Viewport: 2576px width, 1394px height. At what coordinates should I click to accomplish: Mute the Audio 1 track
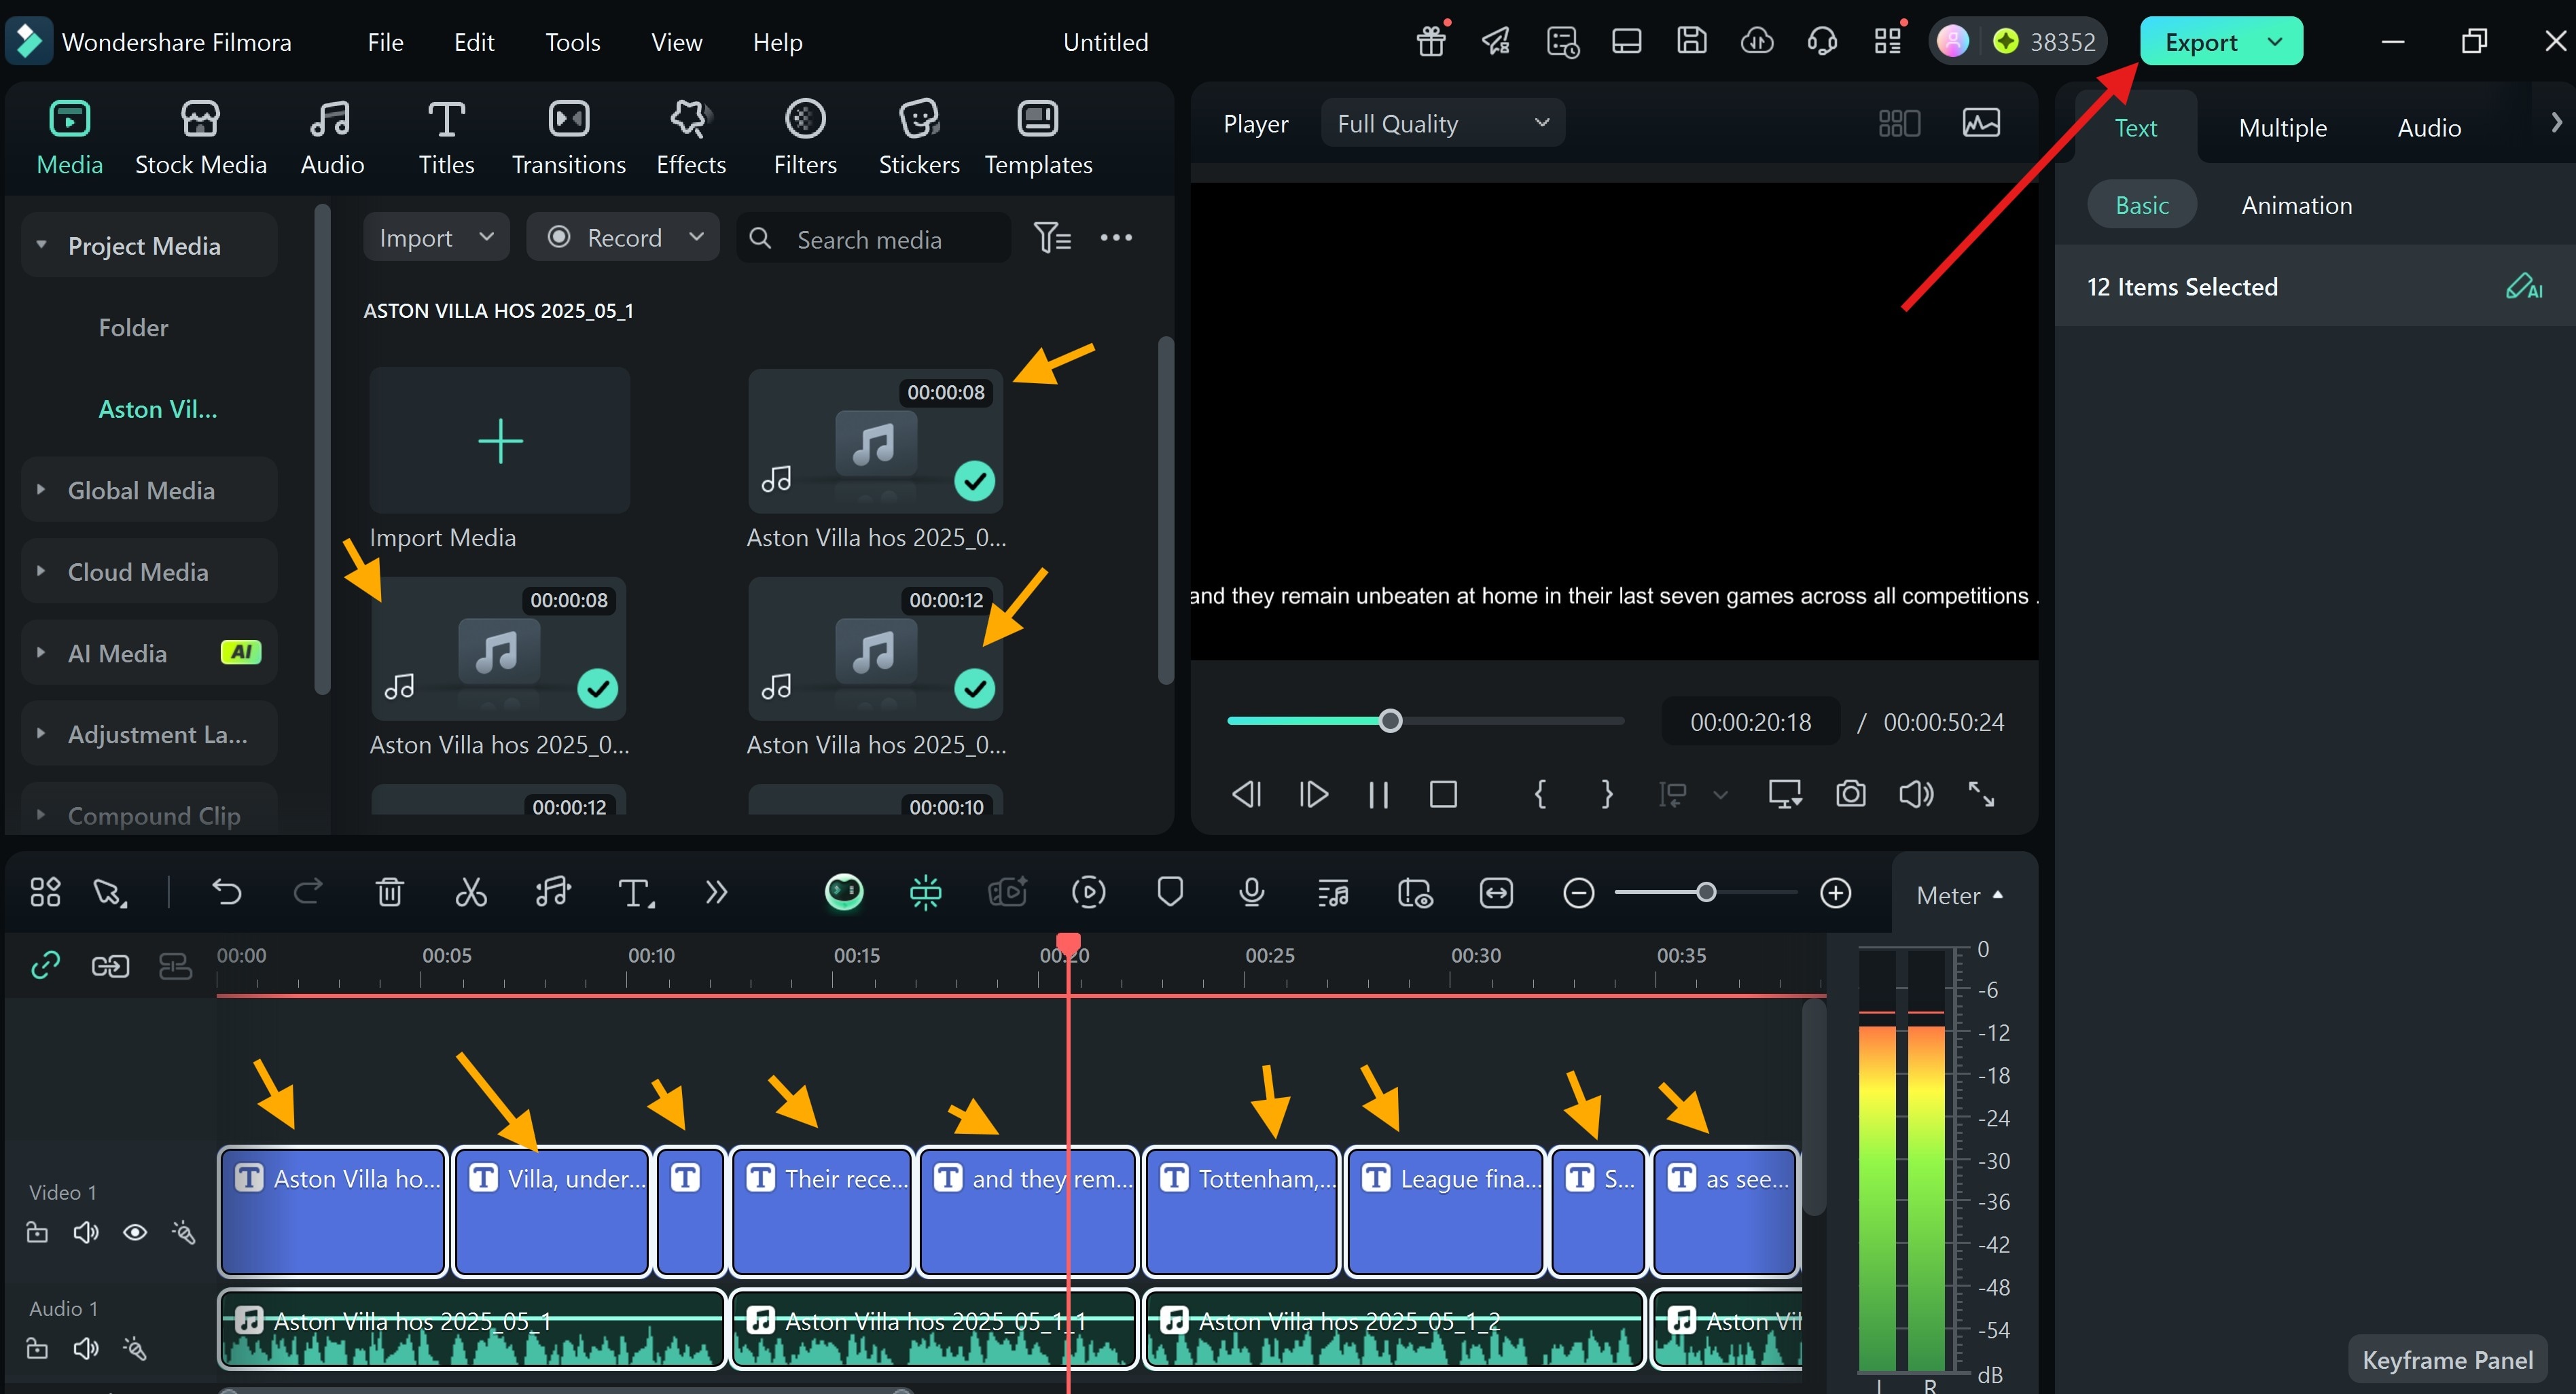click(x=86, y=1348)
